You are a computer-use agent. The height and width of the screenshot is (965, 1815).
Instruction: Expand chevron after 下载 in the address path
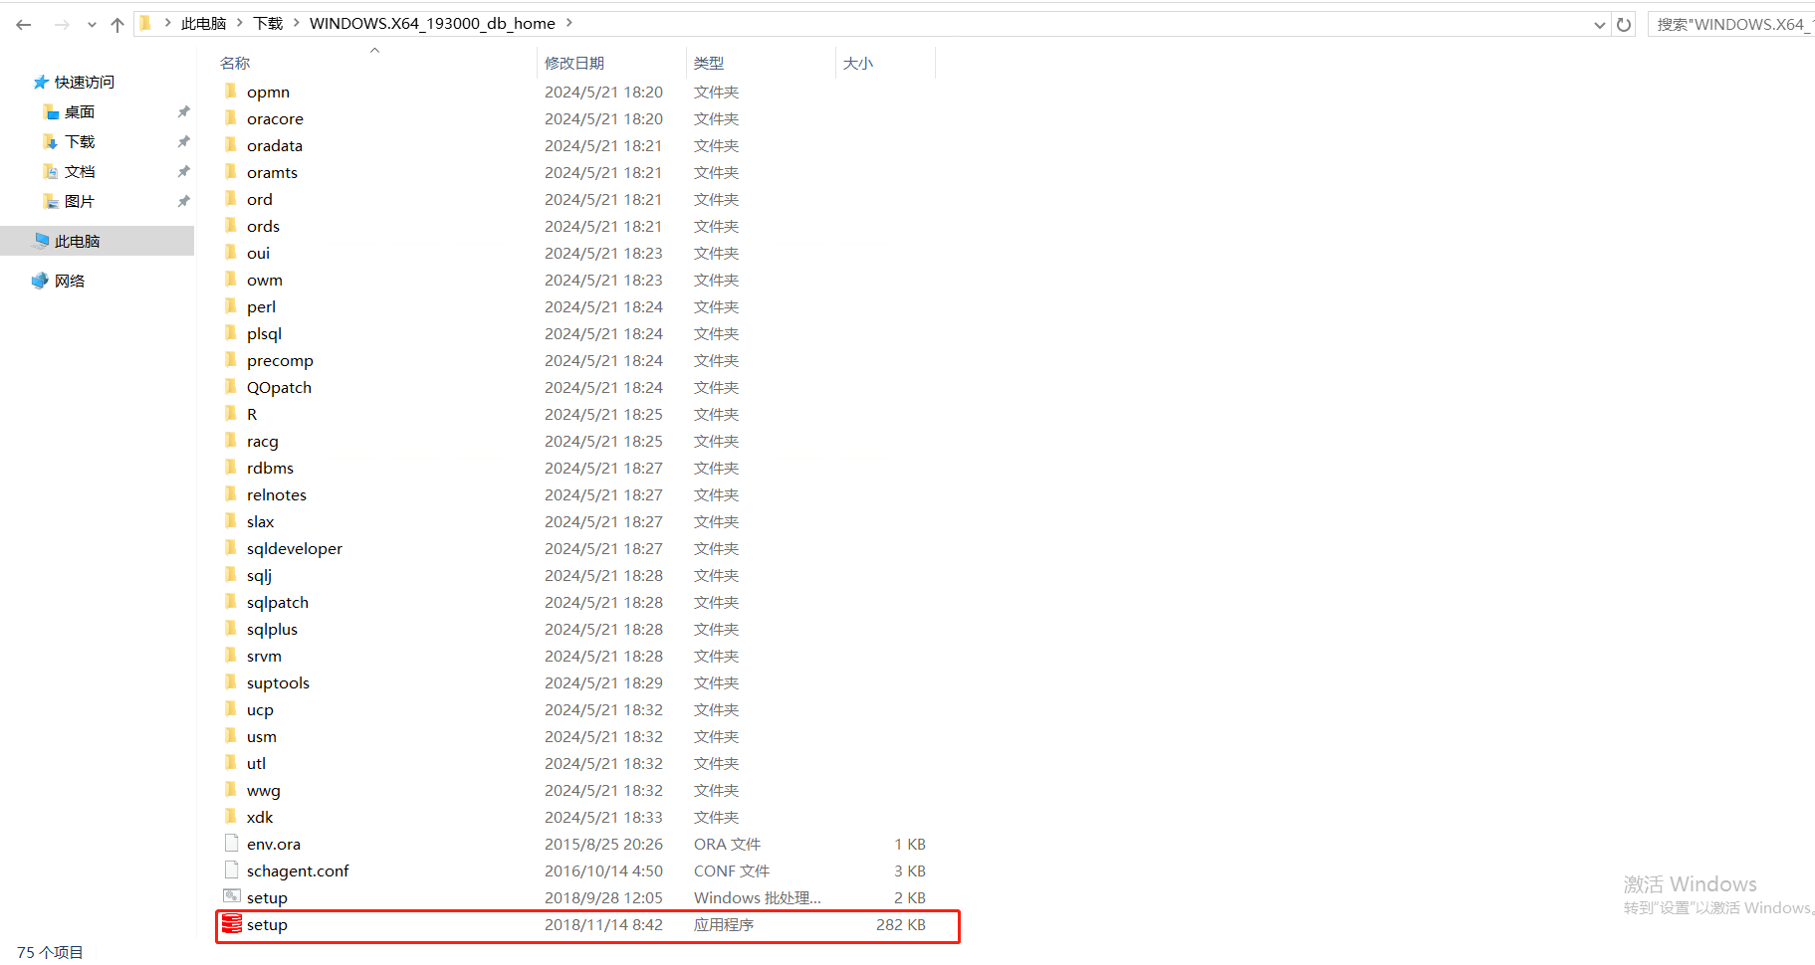tap(297, 23)
